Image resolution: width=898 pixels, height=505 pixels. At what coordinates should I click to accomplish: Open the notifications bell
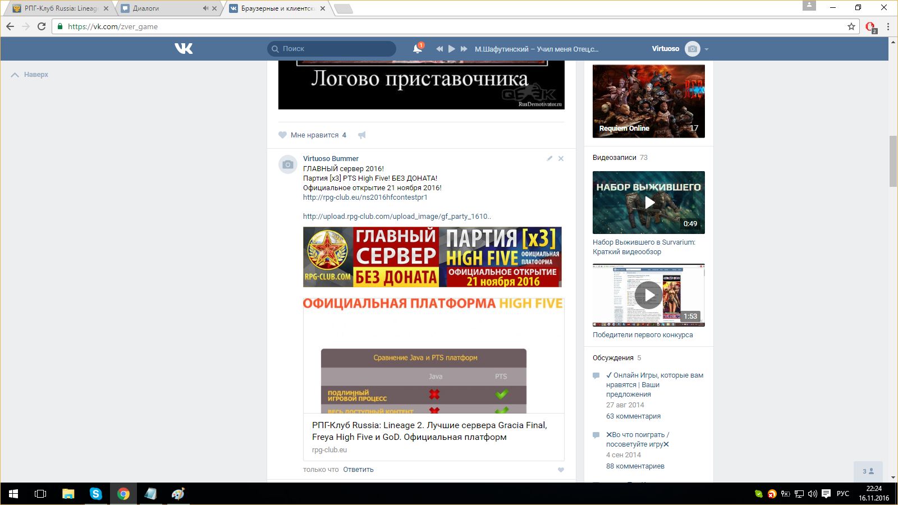point(417,49)
